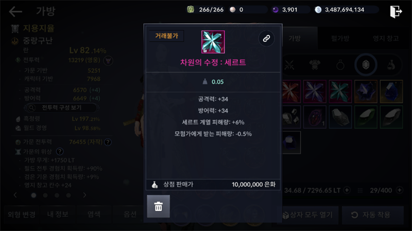This screenshot has width=412, height=231.
Task: Select the ring accessory filter icon
Action: click(x=340, y=65)
